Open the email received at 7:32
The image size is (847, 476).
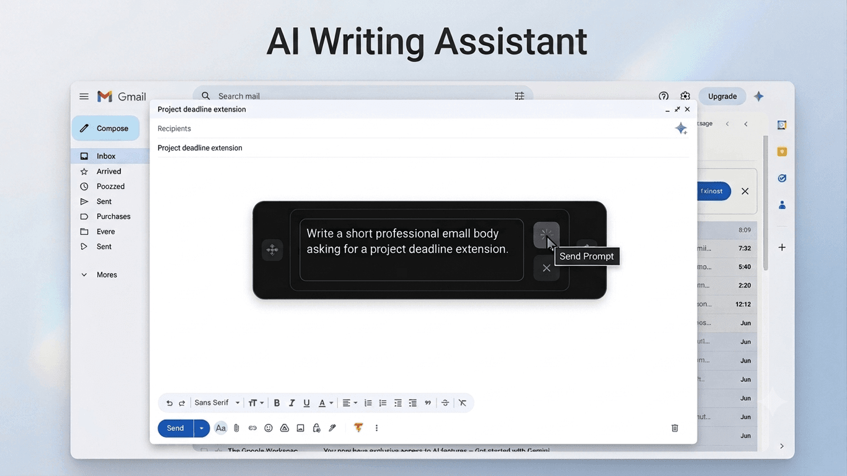pos(727,249)
